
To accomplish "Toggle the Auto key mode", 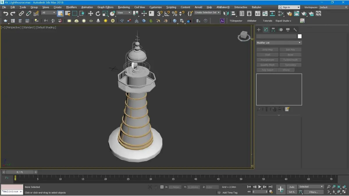I will [x=292, y=187].
